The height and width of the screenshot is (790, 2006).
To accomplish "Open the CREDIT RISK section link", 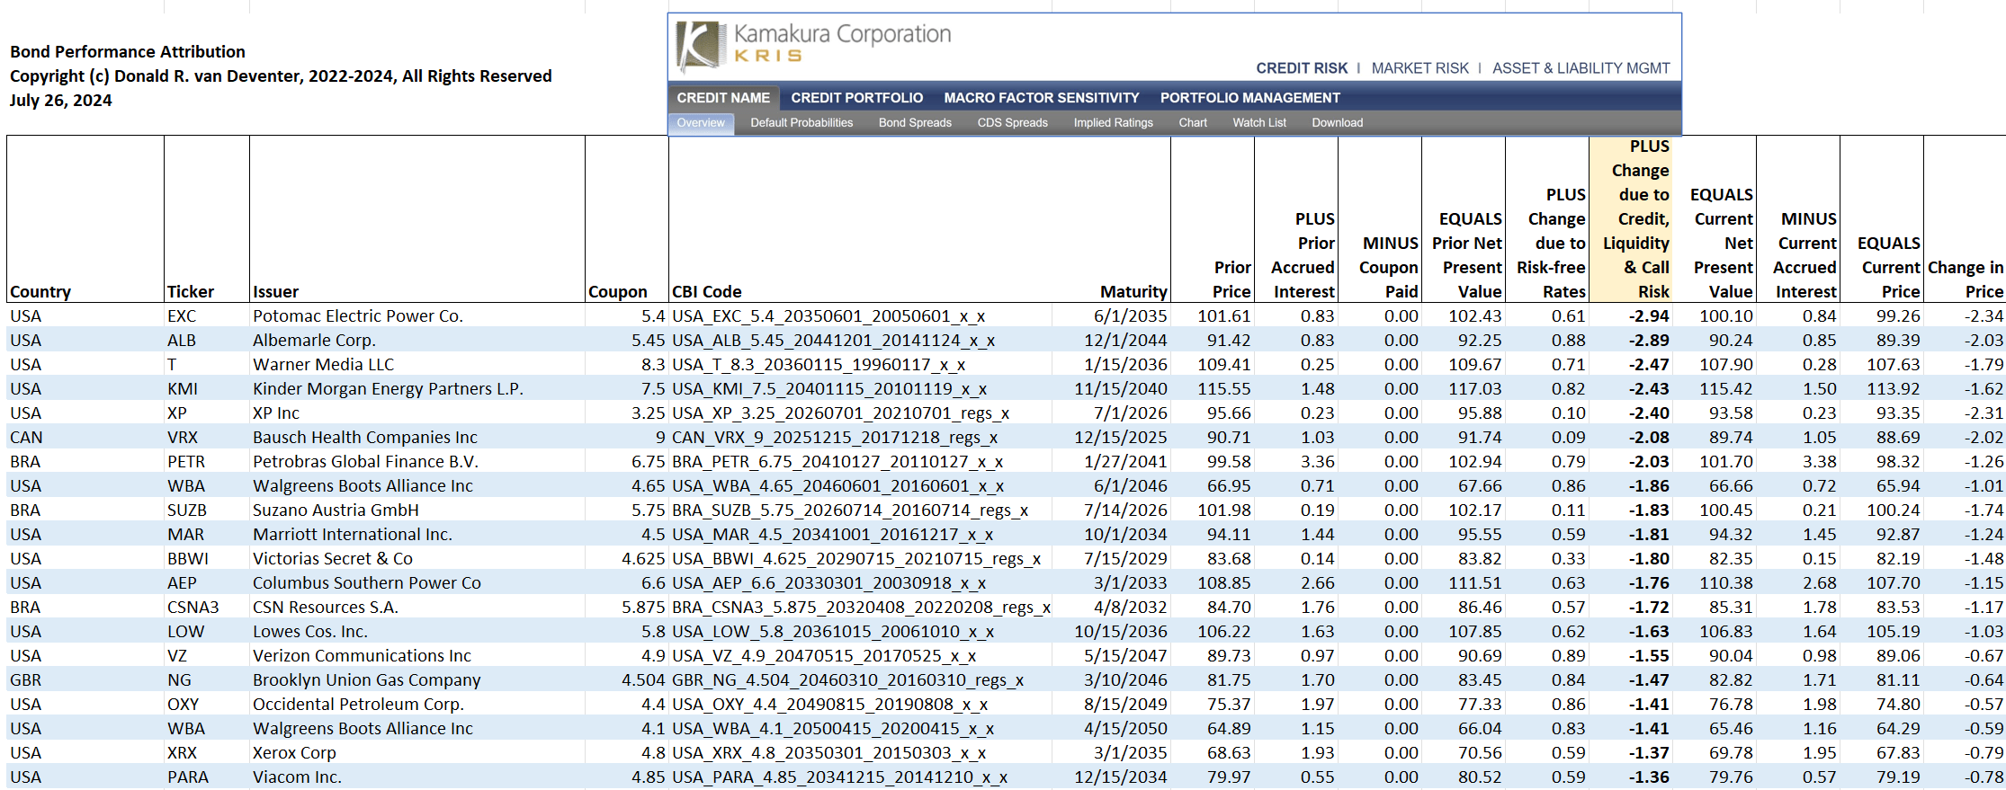I will [1302, 68].
